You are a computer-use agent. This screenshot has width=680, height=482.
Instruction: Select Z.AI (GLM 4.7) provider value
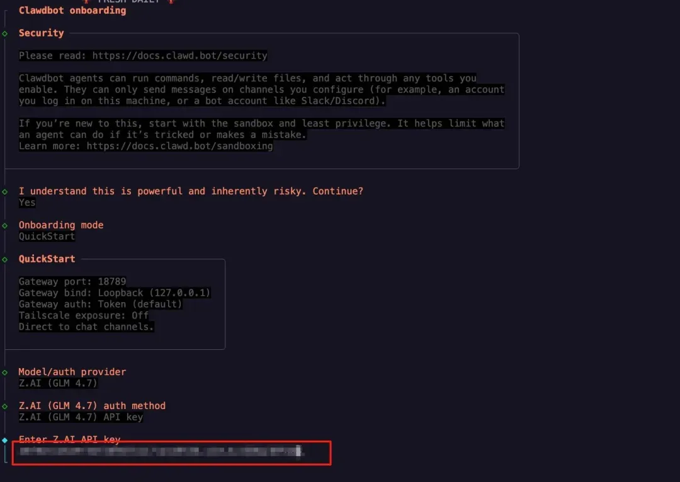[58, 383]
